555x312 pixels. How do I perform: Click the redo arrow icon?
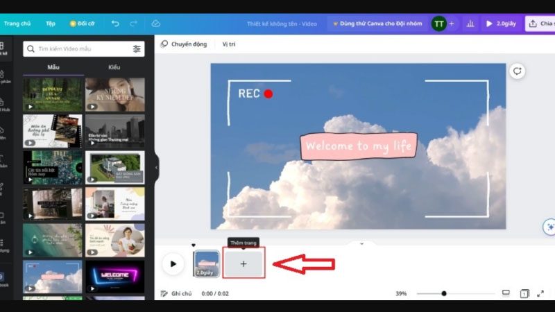coord(133,24)
